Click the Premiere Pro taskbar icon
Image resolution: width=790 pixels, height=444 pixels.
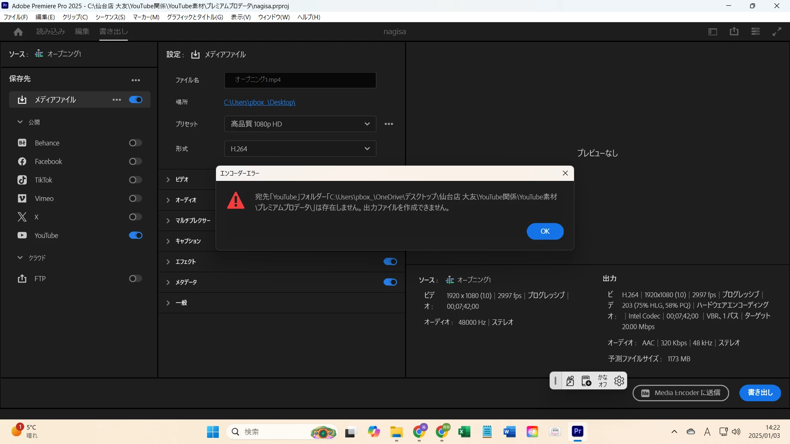point(578,431)
